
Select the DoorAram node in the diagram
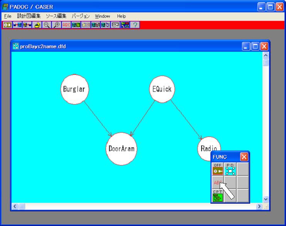click(x=122, y=148)
